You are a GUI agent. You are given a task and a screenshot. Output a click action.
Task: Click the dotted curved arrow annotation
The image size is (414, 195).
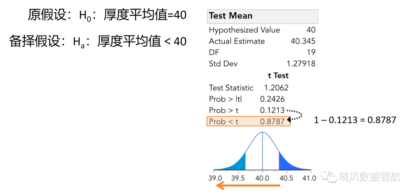(295, 115)
